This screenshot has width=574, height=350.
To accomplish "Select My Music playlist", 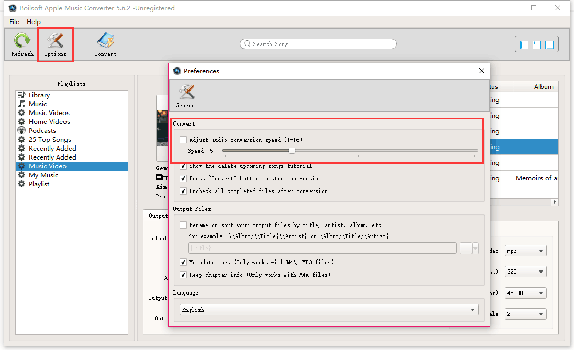I will pos(72,175).
